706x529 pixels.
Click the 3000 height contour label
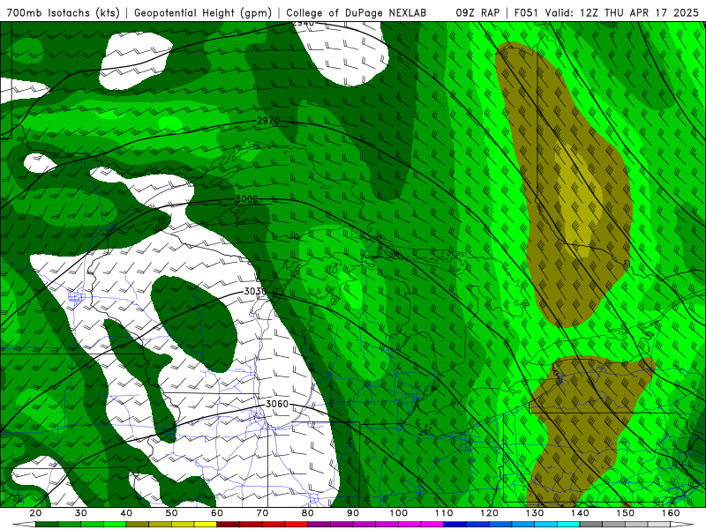[x=247, y=199]
